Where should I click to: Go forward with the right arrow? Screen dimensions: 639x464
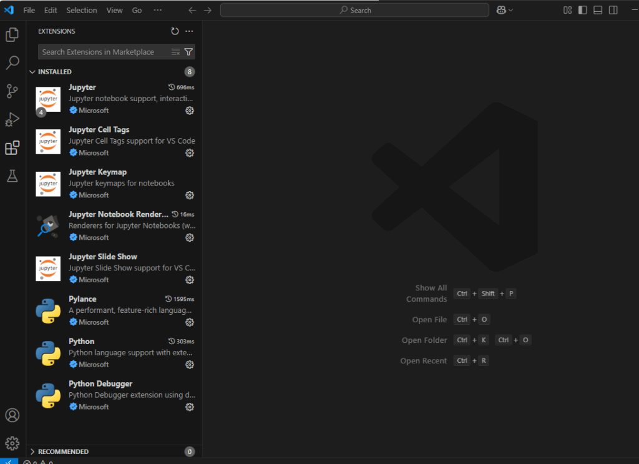(208, 10)
